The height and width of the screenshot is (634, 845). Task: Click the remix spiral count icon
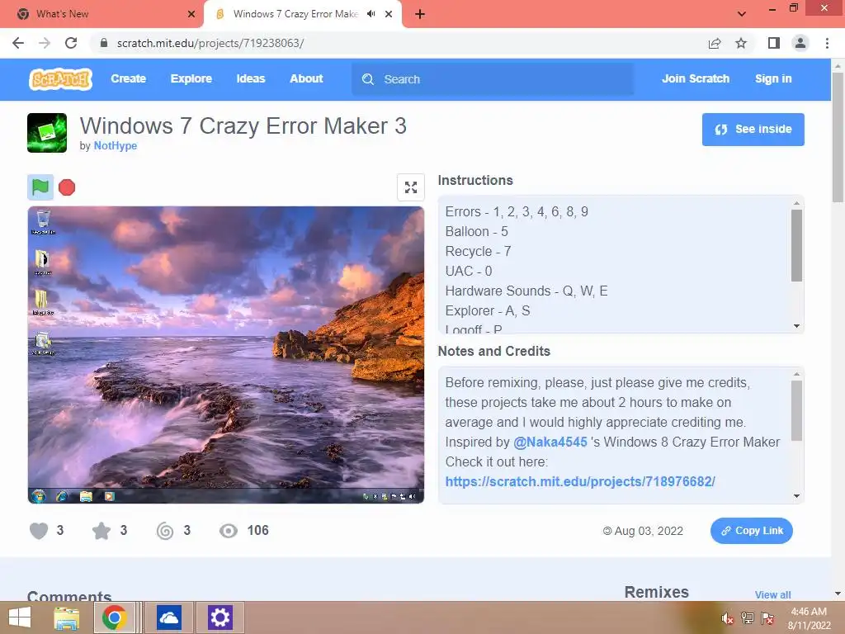coord(165,531)
